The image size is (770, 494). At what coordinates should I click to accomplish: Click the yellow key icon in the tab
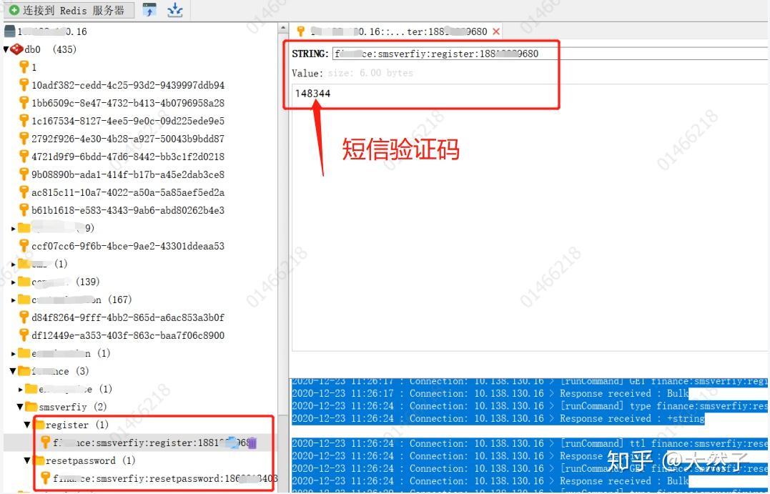300,31
